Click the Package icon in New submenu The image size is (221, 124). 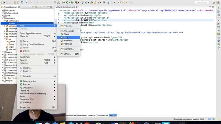(x=61, y=44)
